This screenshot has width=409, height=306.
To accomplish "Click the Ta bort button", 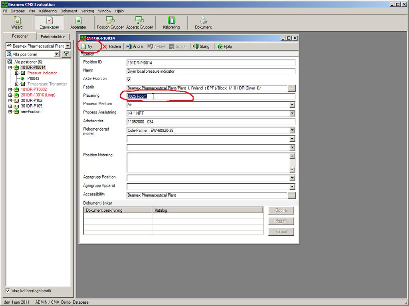I will pyautogui.click(x=281, y=232).
